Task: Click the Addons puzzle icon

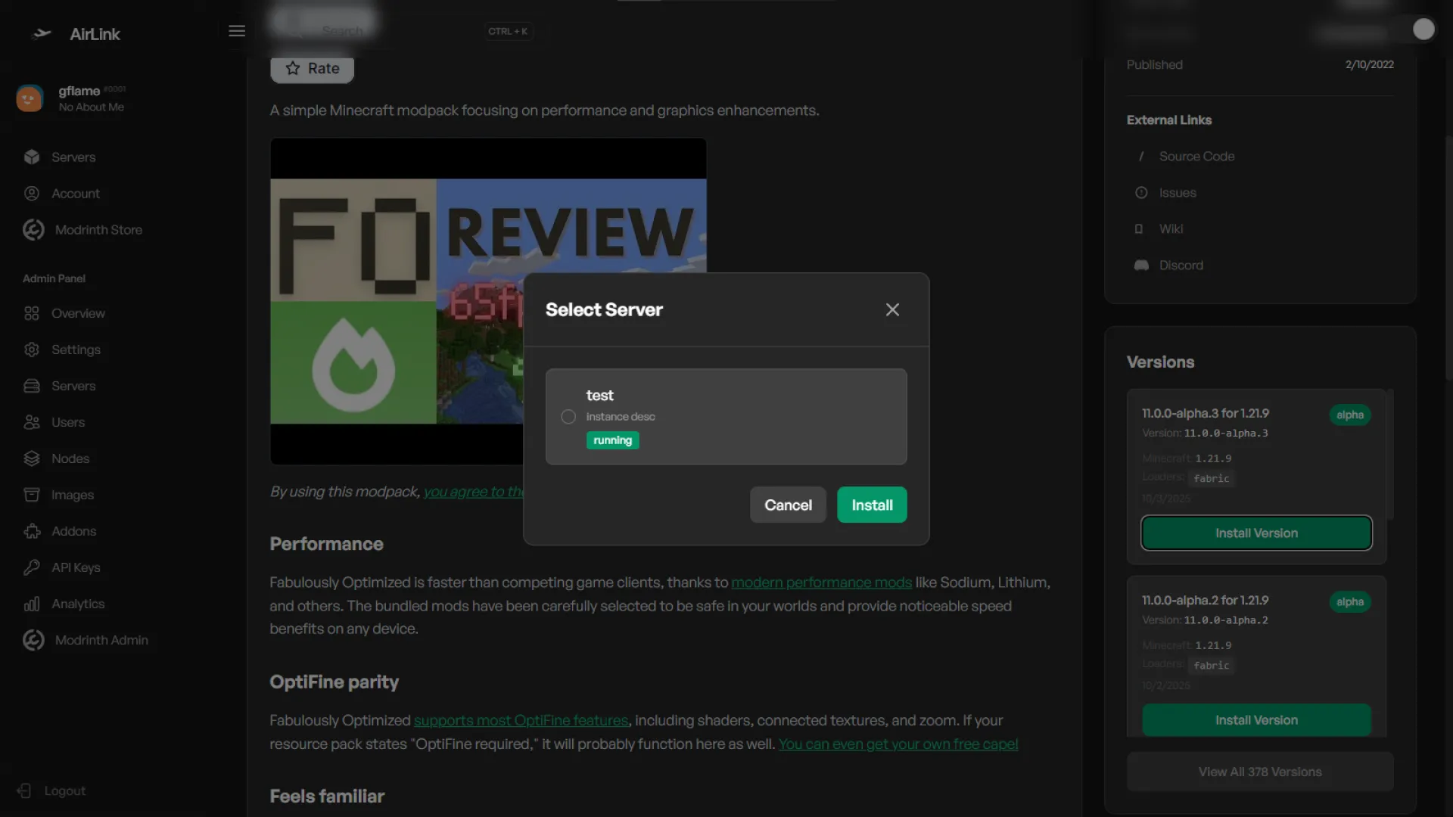Action: pos(32,531)
